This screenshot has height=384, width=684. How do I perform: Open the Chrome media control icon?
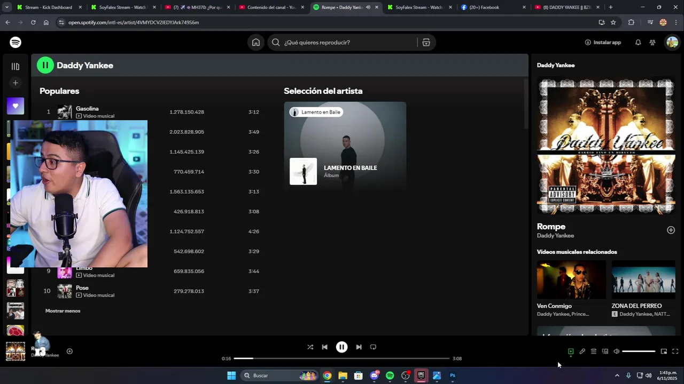(650, 22)
